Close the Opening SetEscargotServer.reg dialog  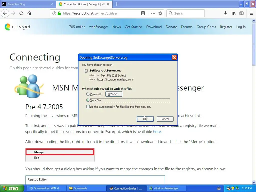tap(174, 57)
